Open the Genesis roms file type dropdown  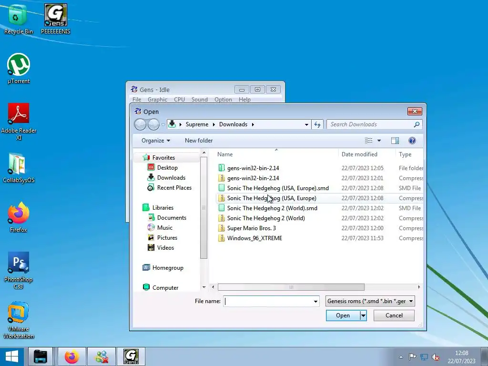(x=370, y=301)
